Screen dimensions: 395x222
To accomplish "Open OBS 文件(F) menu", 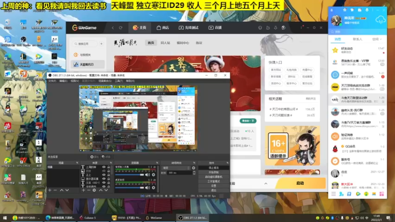I will [x=52, y=81].
